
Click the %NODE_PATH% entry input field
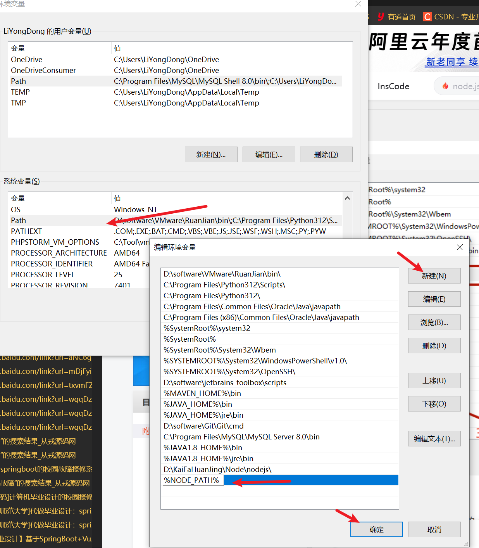[193, 480]
